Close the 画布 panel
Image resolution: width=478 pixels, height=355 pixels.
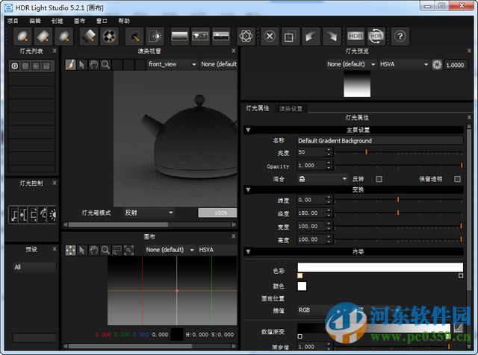click(234, 236)
